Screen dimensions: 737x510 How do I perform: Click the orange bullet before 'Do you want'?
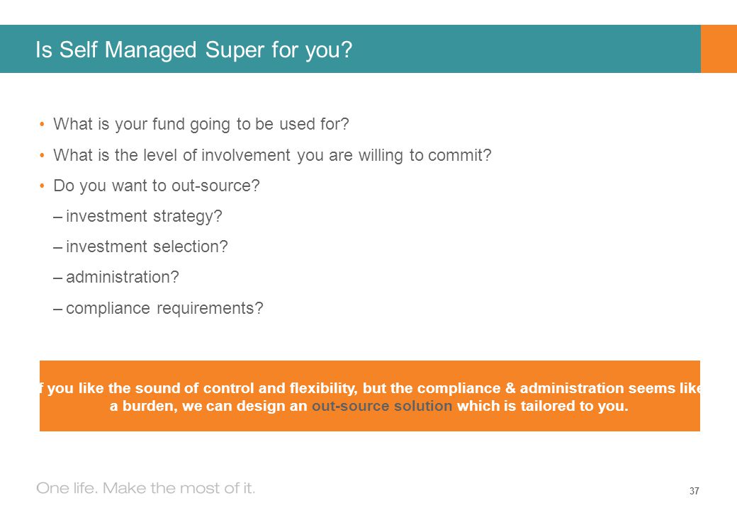[x=43, y=186]
